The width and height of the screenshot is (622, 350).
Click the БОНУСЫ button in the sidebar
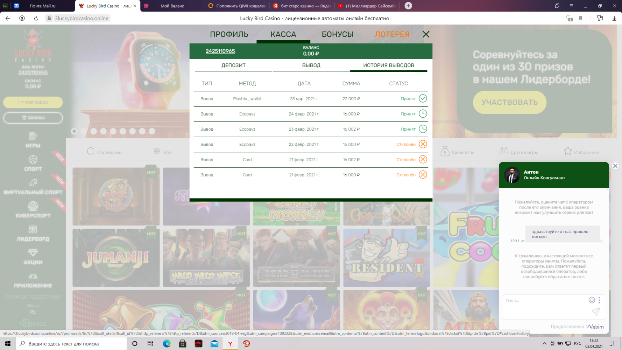pos(33,118)
